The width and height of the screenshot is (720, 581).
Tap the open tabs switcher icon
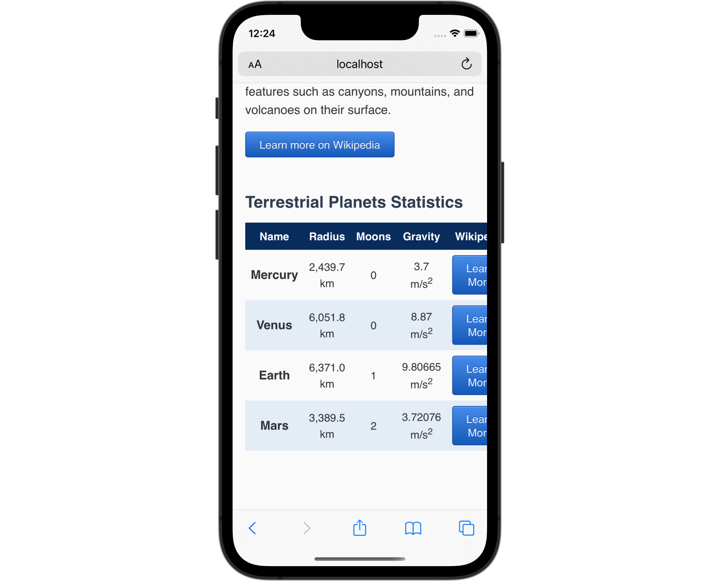click(466, 528)
